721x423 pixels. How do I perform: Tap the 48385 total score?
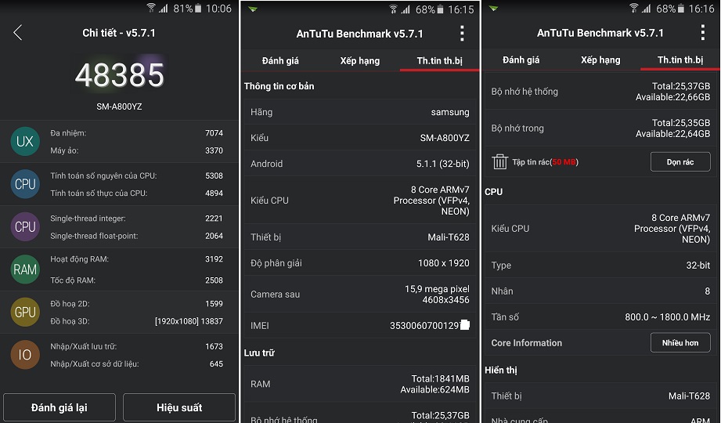point(119,75)
